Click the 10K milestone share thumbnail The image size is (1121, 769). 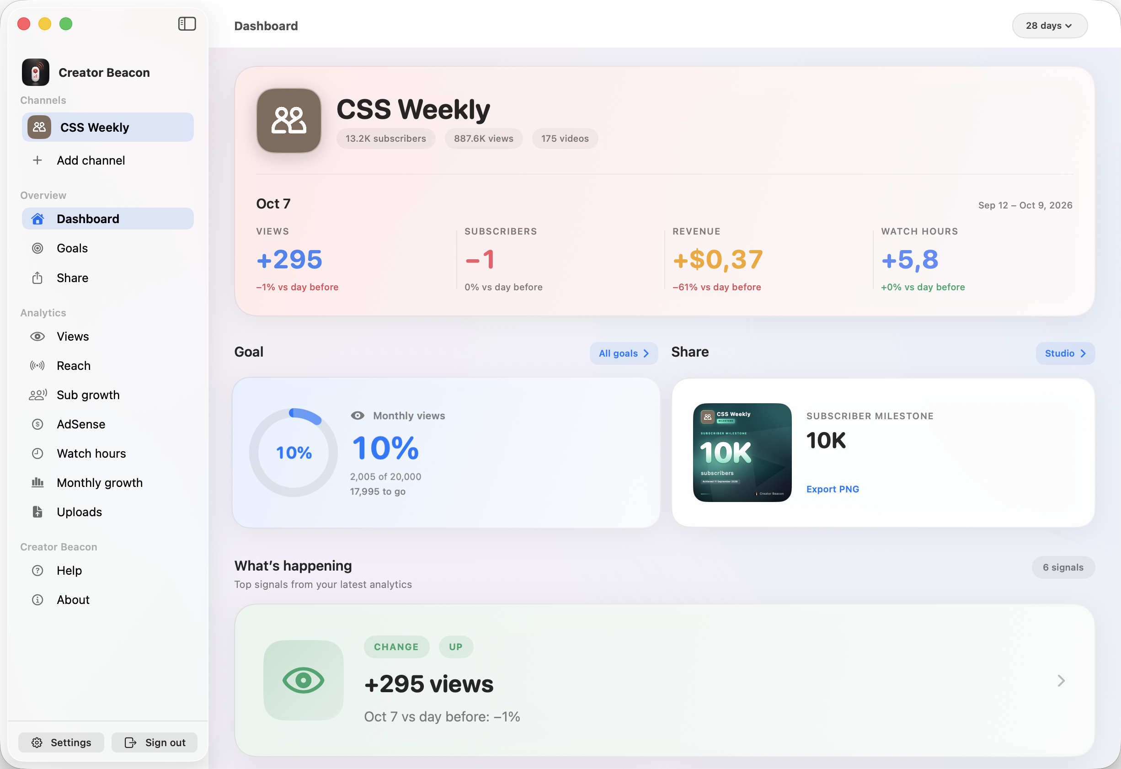[x=742, y=453]
